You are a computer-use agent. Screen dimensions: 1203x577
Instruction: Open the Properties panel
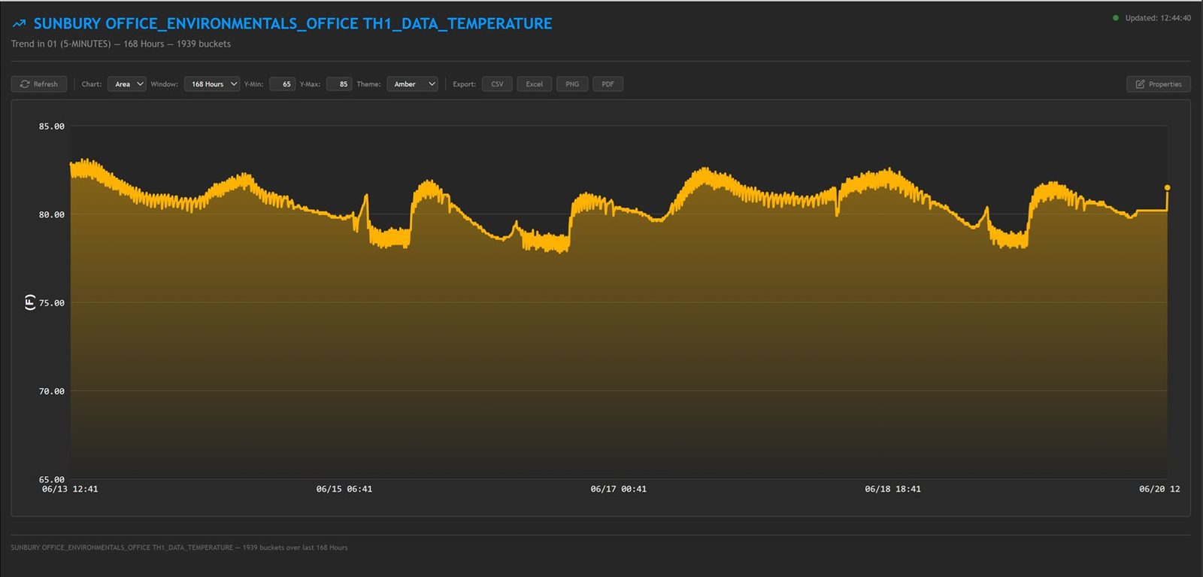click(x=1159, y=84)
